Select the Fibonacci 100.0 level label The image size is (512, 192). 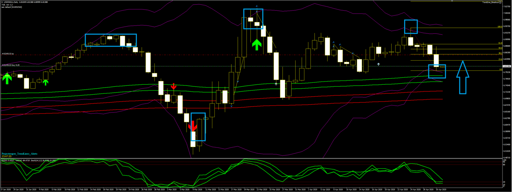click(500, 27)
